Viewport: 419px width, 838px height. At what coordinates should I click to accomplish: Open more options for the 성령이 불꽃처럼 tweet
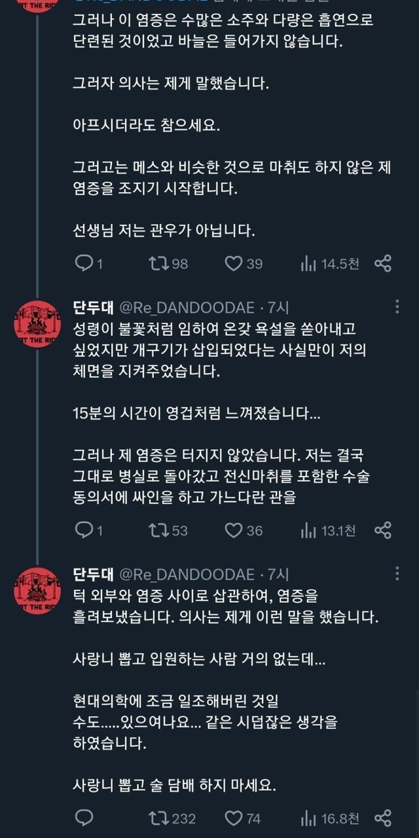tap(397, 307)
